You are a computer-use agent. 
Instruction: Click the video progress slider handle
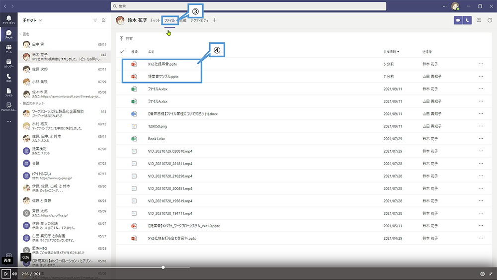(x=163, y=267)
